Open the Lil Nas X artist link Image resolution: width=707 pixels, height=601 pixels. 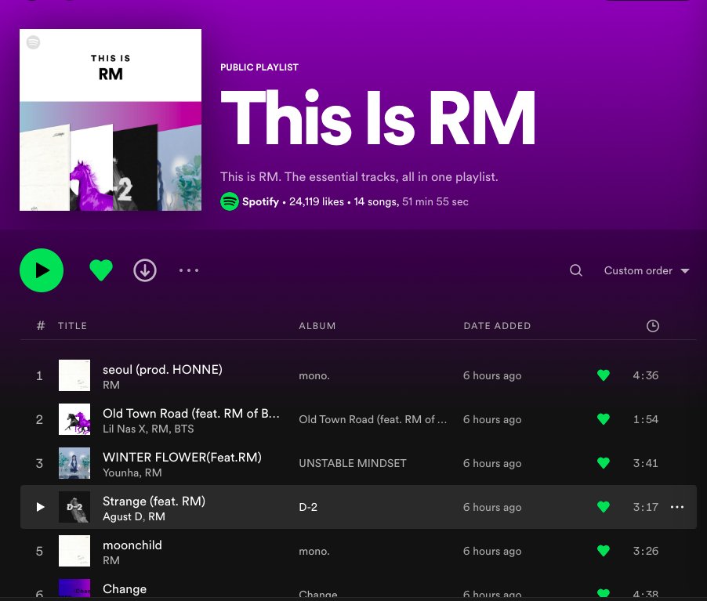coord(124,429)
